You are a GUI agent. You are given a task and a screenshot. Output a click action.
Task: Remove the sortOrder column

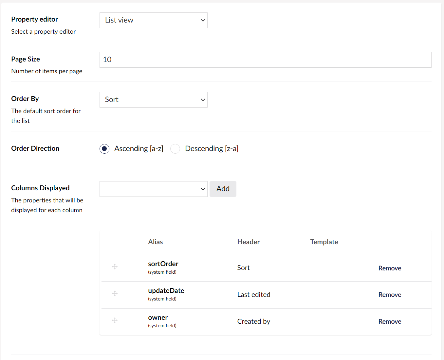(x=390, y=268)
